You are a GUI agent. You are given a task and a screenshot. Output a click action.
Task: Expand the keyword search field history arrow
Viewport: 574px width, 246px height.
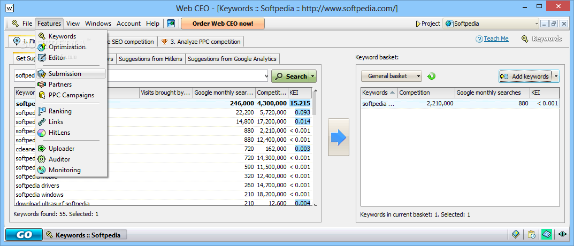coord(266,76)
